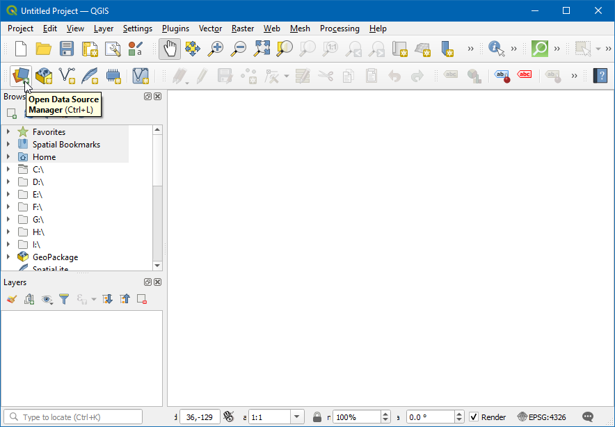The width and height of the screenshot is (615, 427).
Task: Expand the GeoPackage tree node
Action: (x=8, y=257)
